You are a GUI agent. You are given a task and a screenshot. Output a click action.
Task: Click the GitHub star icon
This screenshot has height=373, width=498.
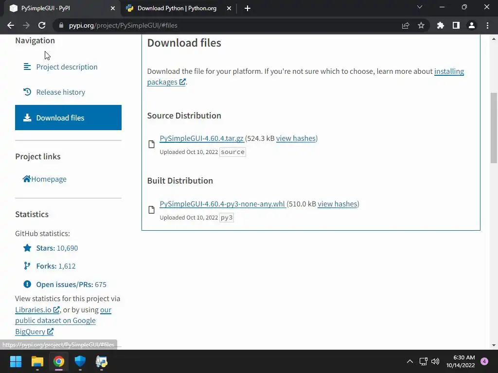click(27, 248)
